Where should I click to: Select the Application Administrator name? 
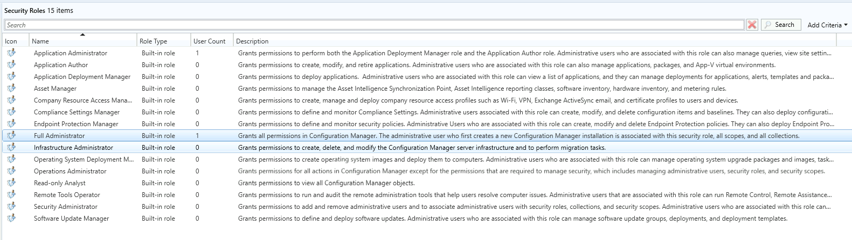[71, 53]
